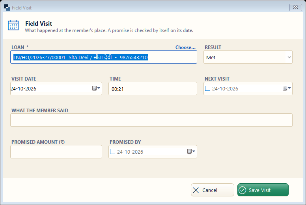Viewport: 306px width, 205px height.
Task: Enable the Promised By date checkbox
Action: pos(113,152)
